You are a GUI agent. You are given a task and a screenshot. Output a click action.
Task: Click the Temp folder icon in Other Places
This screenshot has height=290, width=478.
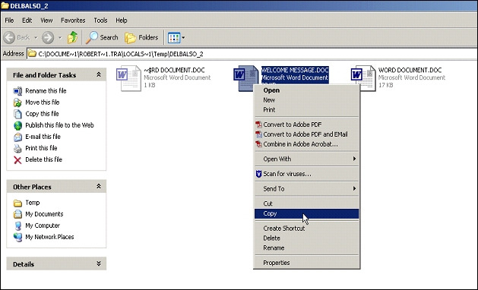pyautogui.click(x=17, y=203)
